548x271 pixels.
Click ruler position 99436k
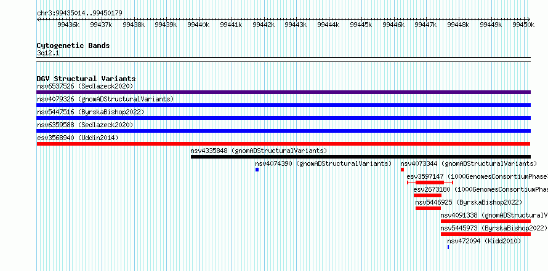68,25
